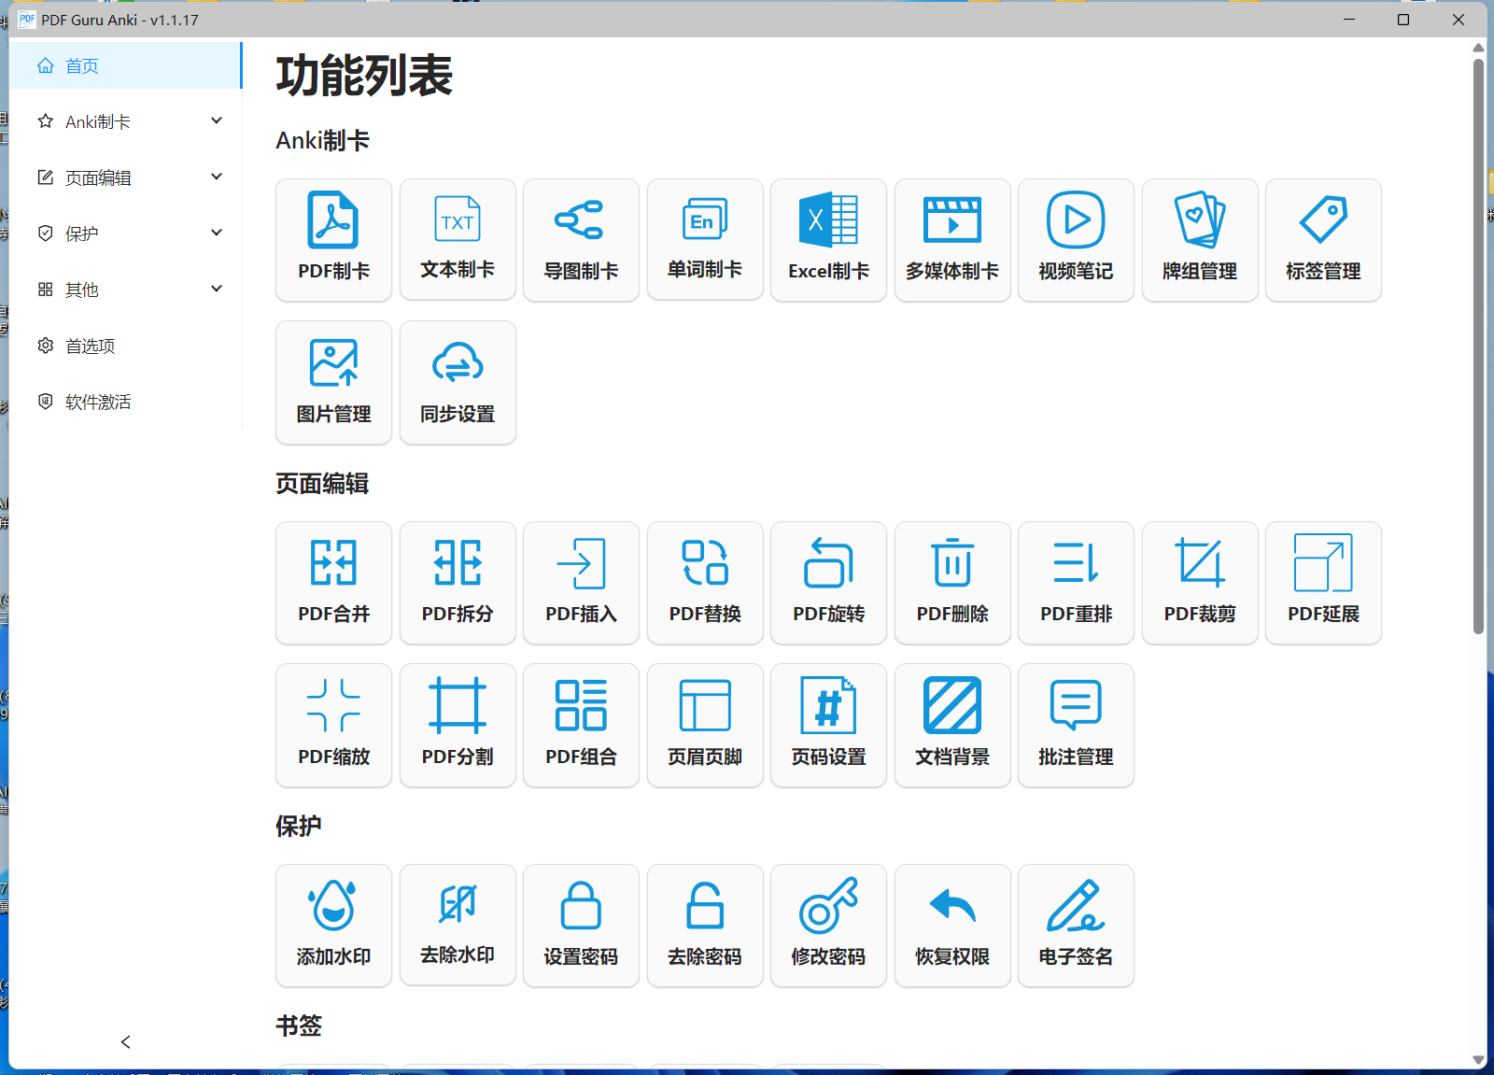Open 去除水印 remove watermark tool
The width and height of the screenshot is (1494, 1075).
tap(458, 926)
